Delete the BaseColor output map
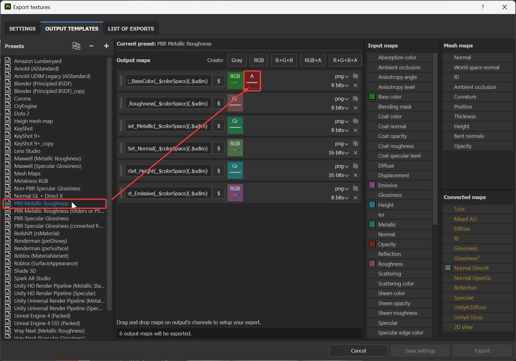The width and height of the screenshot is (516, 361). (x=355, y=85)
